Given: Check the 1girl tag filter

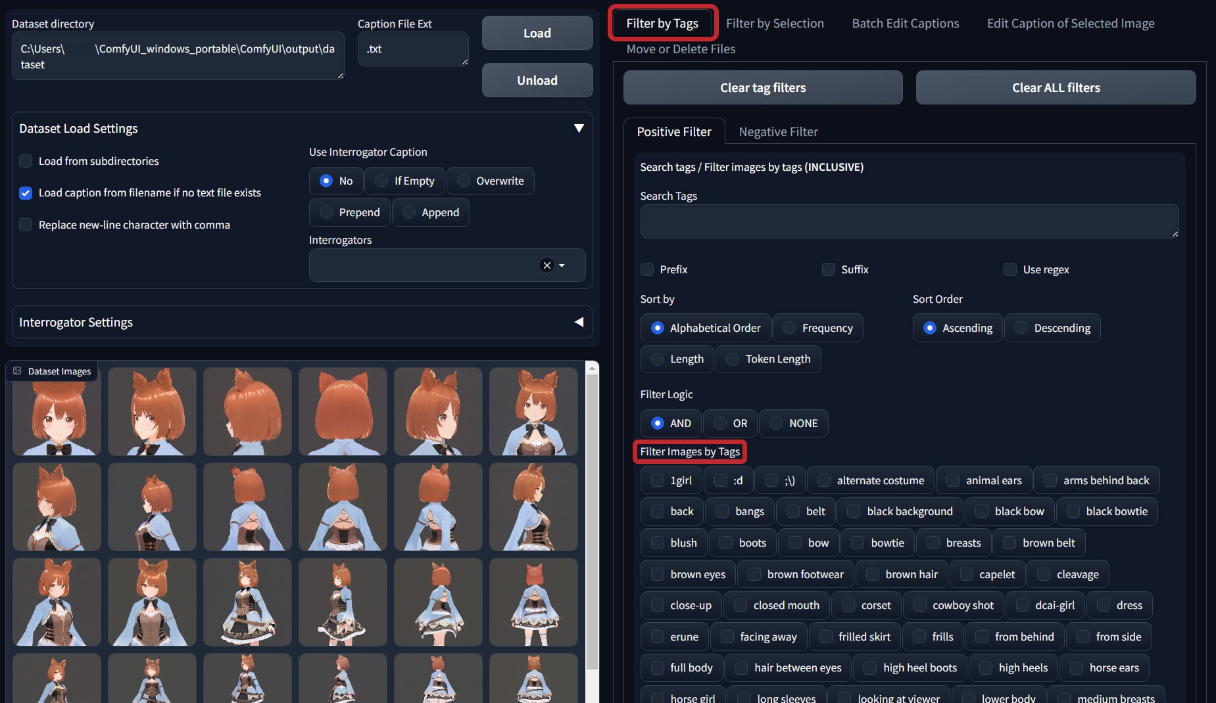Looking at the screenshot, I should [657, 480].
